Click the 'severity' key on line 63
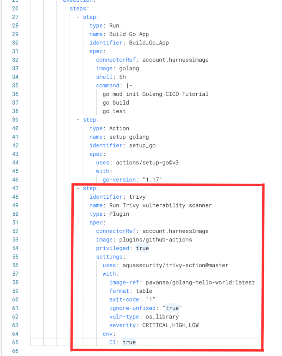282x356 pixels. (x=122, y=325)
